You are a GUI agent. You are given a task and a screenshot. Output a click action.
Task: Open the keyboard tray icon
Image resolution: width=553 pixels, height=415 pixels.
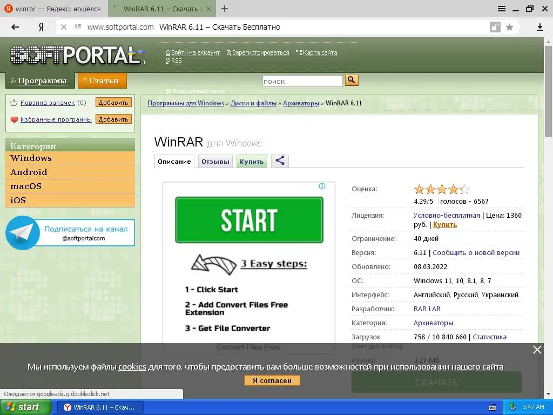coord(493,407)
